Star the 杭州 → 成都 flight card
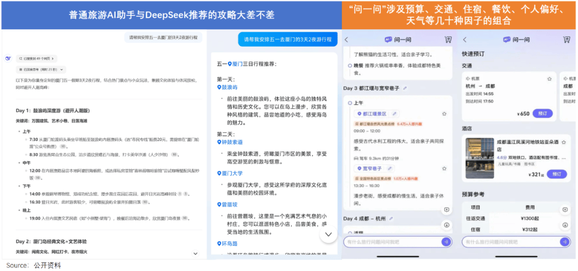 (549, 79)
